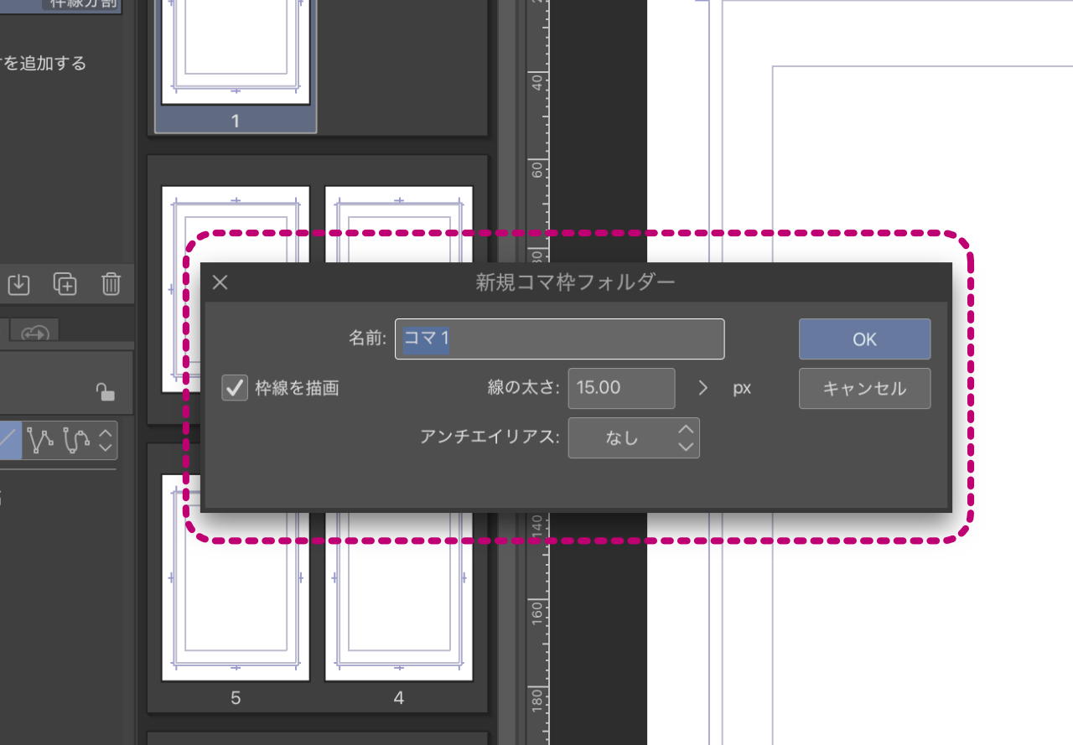
Task: Select page 5 thumbnail
Action: (x=236, y=587)
